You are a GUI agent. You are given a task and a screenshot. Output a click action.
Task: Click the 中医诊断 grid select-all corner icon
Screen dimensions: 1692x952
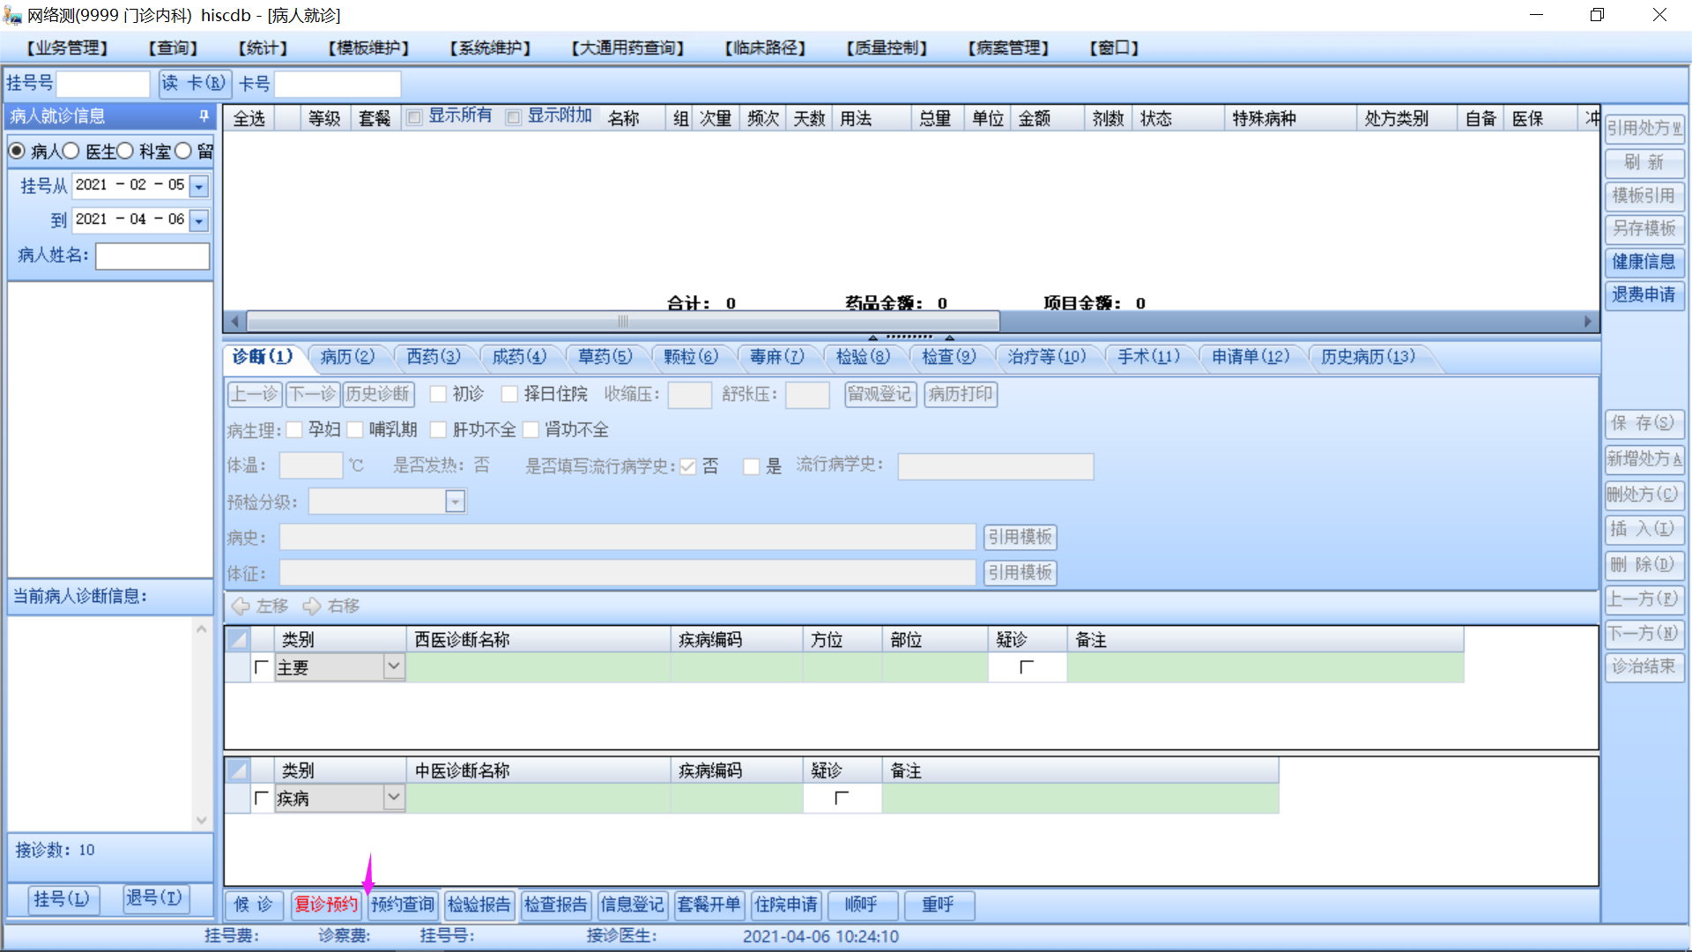tap(238, 770)
